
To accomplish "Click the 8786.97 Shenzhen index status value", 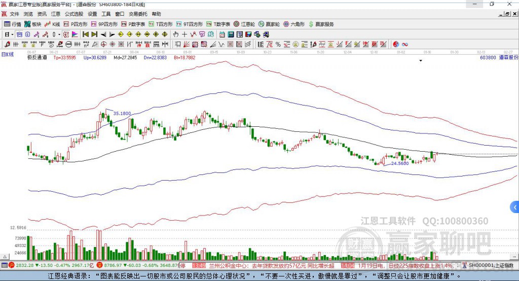I will pyautogui.click(x=113, y=265).
